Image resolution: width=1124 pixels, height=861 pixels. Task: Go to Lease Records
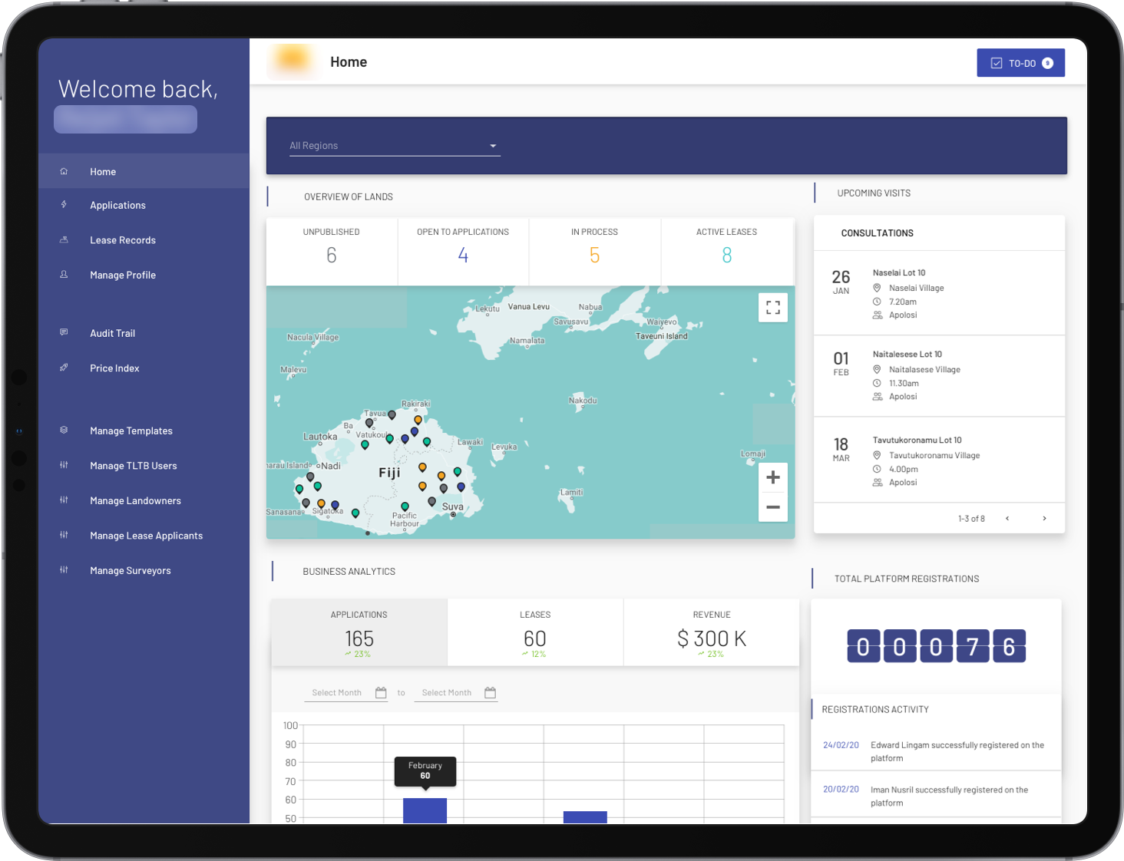(x=144, y=240)
